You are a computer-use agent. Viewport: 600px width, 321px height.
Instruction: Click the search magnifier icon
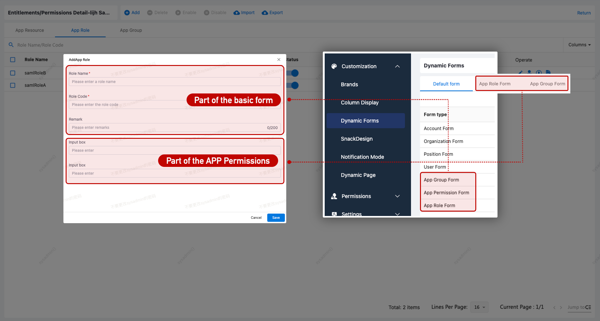click(x=11, y=45)
